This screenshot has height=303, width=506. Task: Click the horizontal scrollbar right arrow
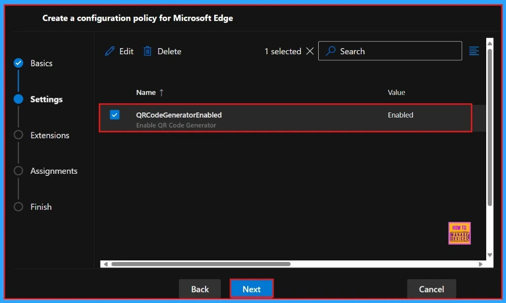click(481, 264)
